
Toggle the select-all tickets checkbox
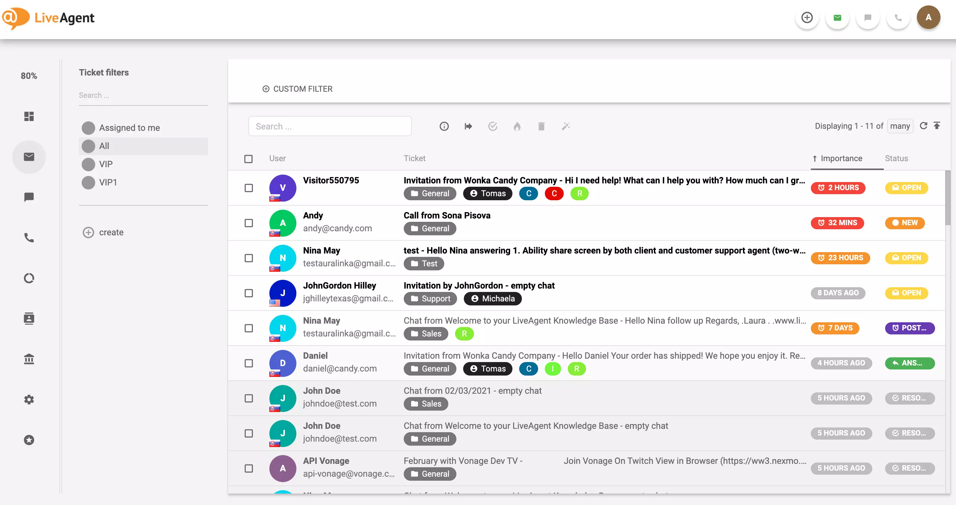coord(248,158)
